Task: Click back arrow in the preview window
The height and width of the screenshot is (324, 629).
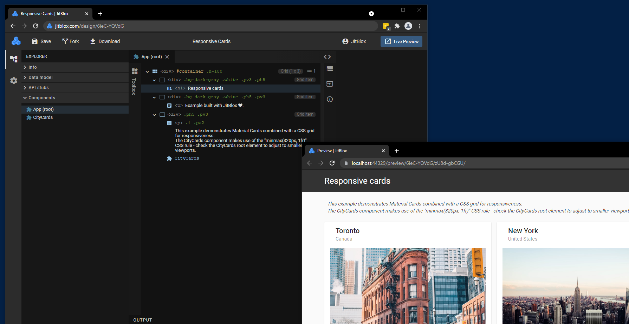Action: (x=310, y=163)
